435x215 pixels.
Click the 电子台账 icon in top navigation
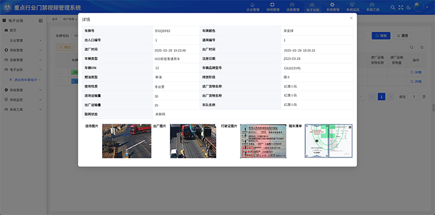tap(312, 5)
